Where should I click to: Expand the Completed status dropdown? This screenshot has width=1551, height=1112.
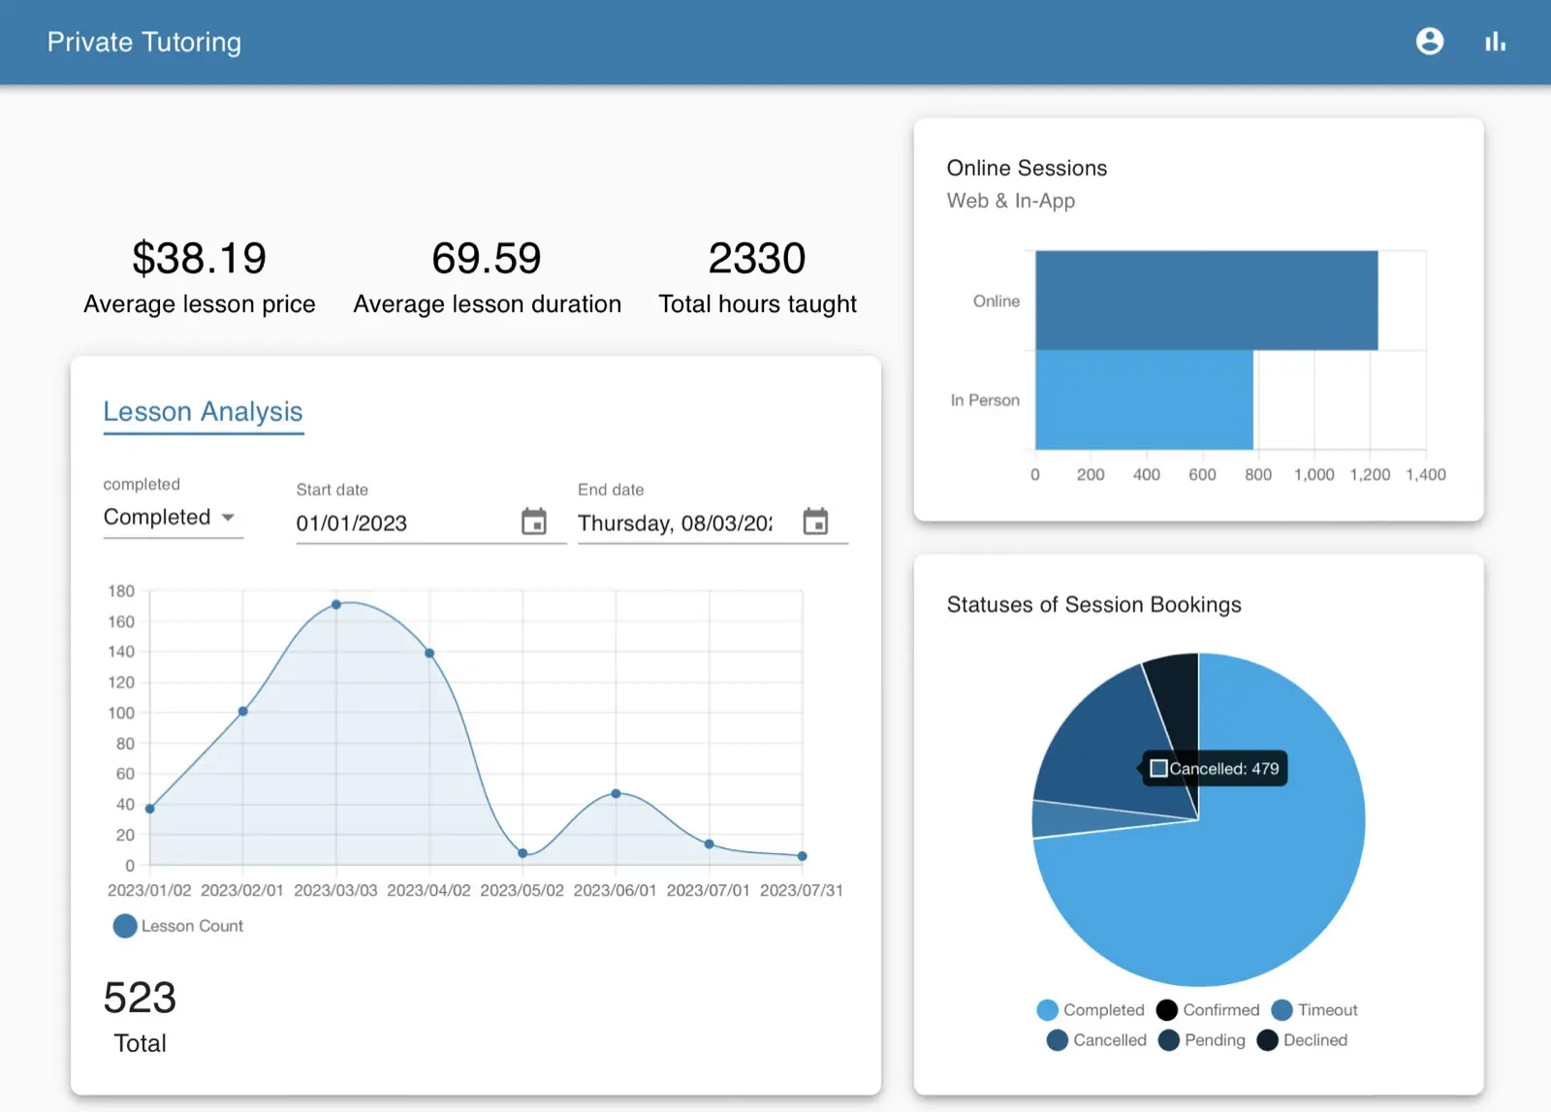(173, 518)
